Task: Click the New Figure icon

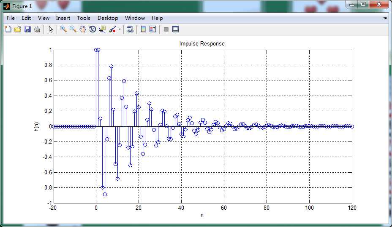Action: click(x=8, y=29)
